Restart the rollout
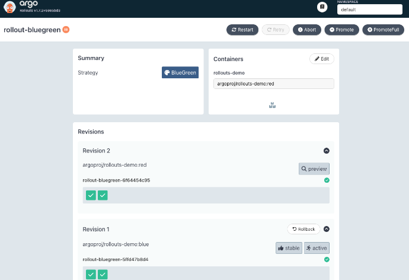Image resolution: width=409 pixels, height=280 pixels. (242, 30)
